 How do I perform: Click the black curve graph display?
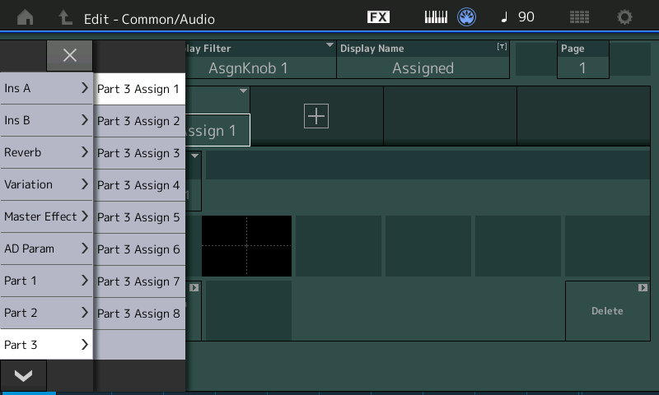pos(246,246)
